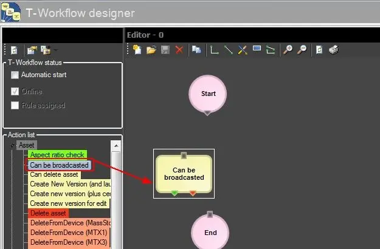Click the print icon in editor toolbar

(333, 50)
